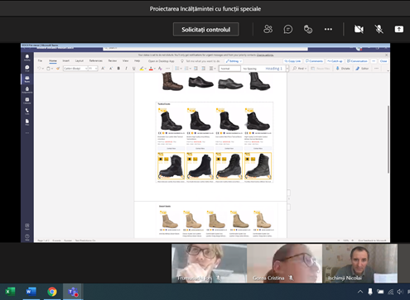This screenshot has height=300, width=410.
Task: Toggle the camera on or off
Action: 359,29
